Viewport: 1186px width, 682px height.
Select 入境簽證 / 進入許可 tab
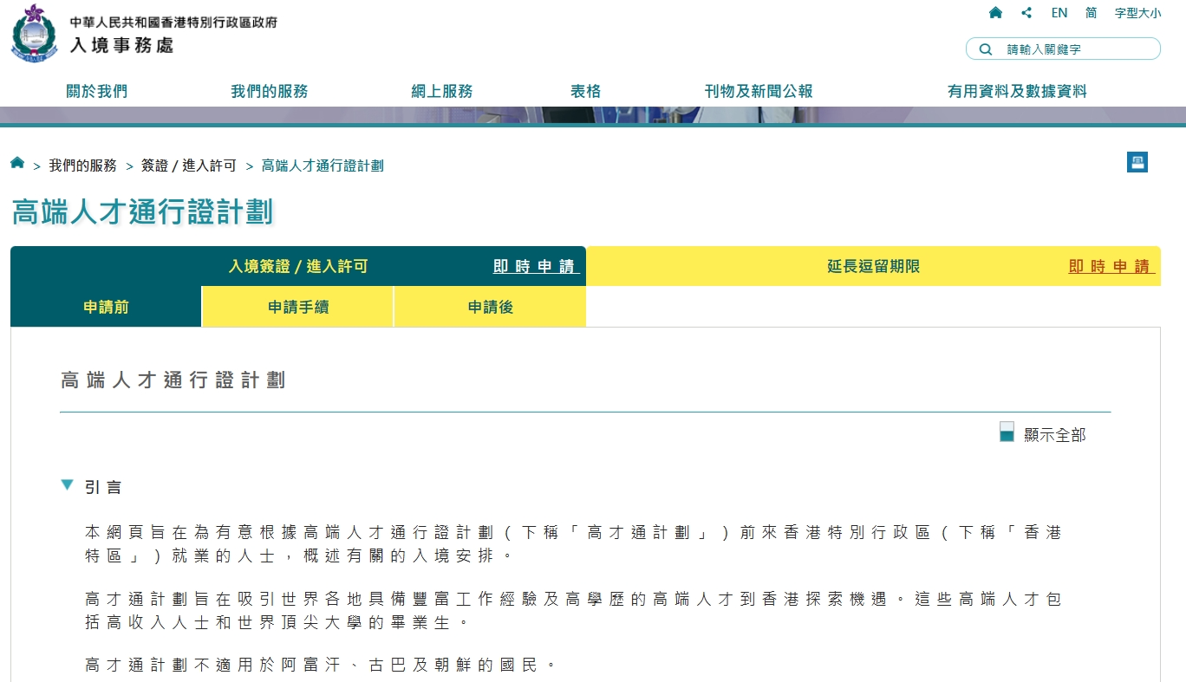click(x=298, y=267)
